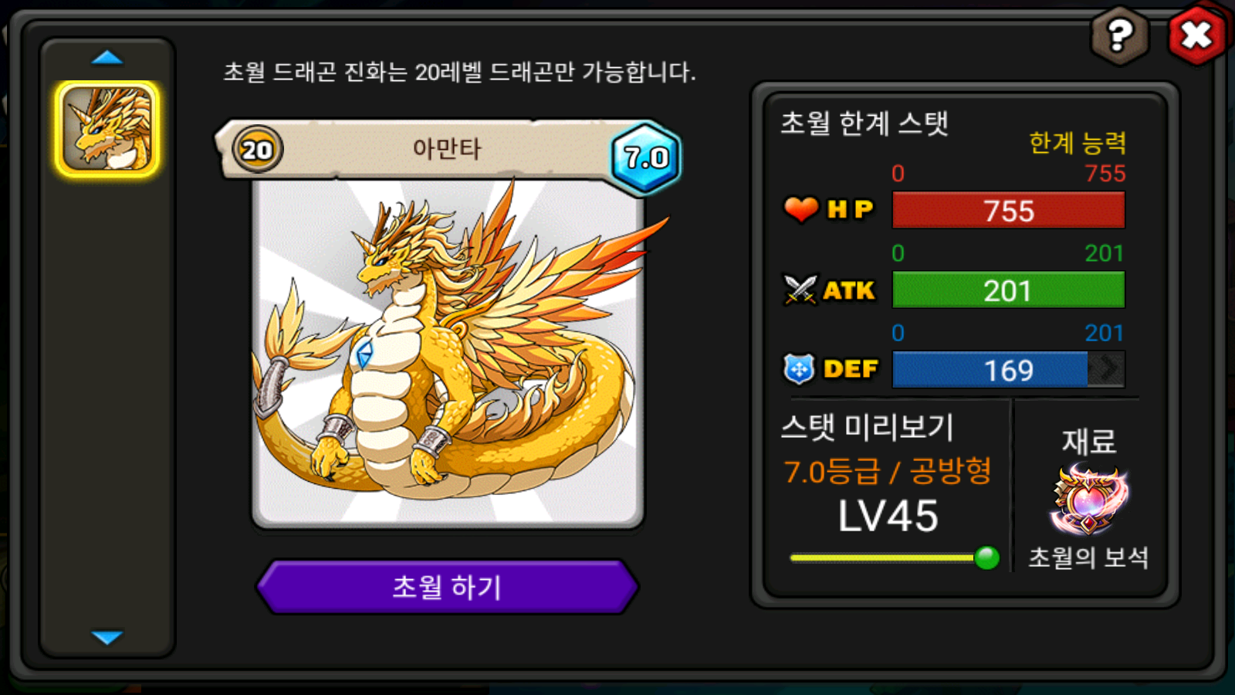This screenshot has width=1235, height=695.
Task: Select the golden dragon thumbnail in sidebar
Action: [107, 129]
